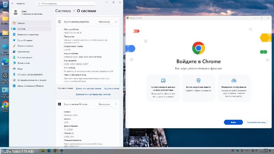Open the Bluetooth и устройства settings section
The image size is (274, 154).
click(x=29, y=34)
